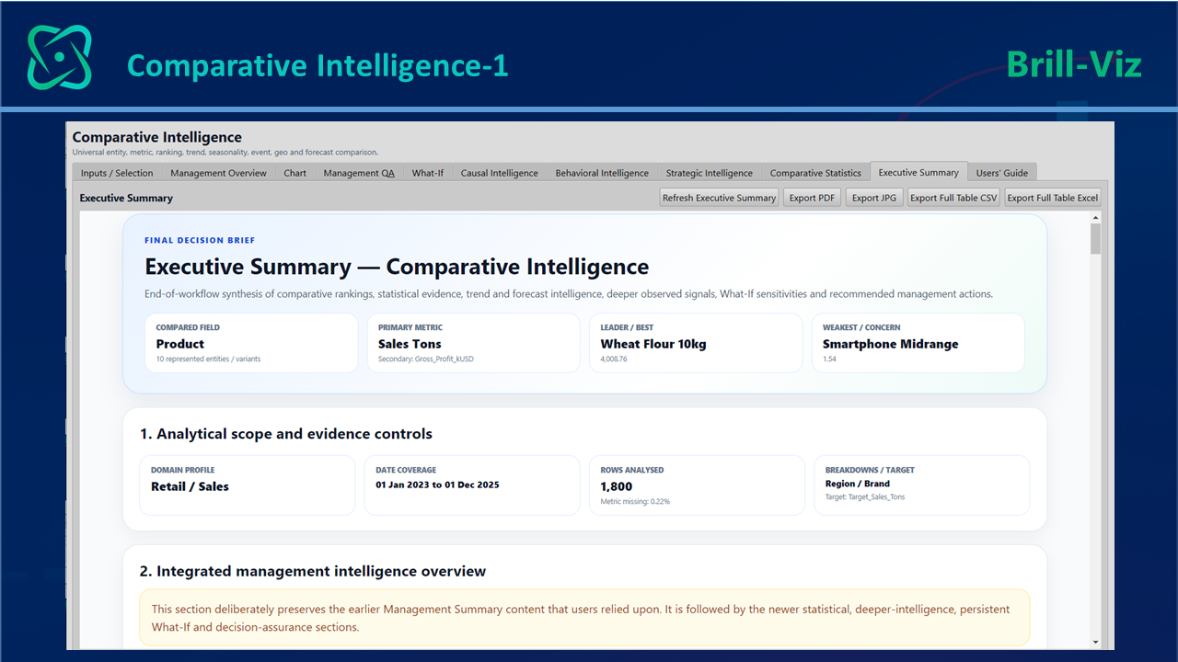Click the Domain Profile Retail / Sales card
Screen dimensions: 1178x662
(247, 485)
